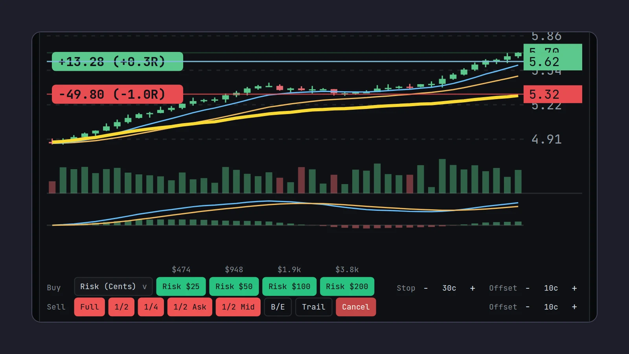Enable Trail stop
Screen dimensions: 629x354
pos(314,307)
